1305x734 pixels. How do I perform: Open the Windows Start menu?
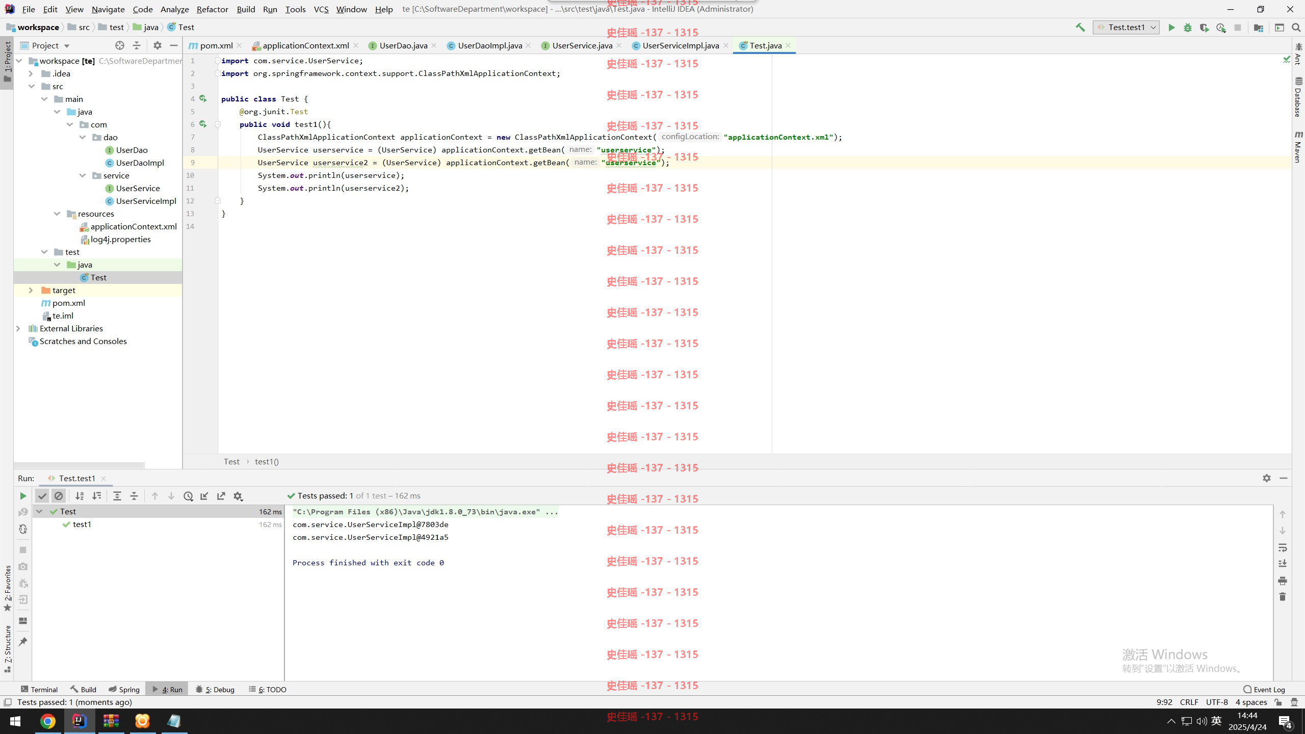(x=15, y=721)
